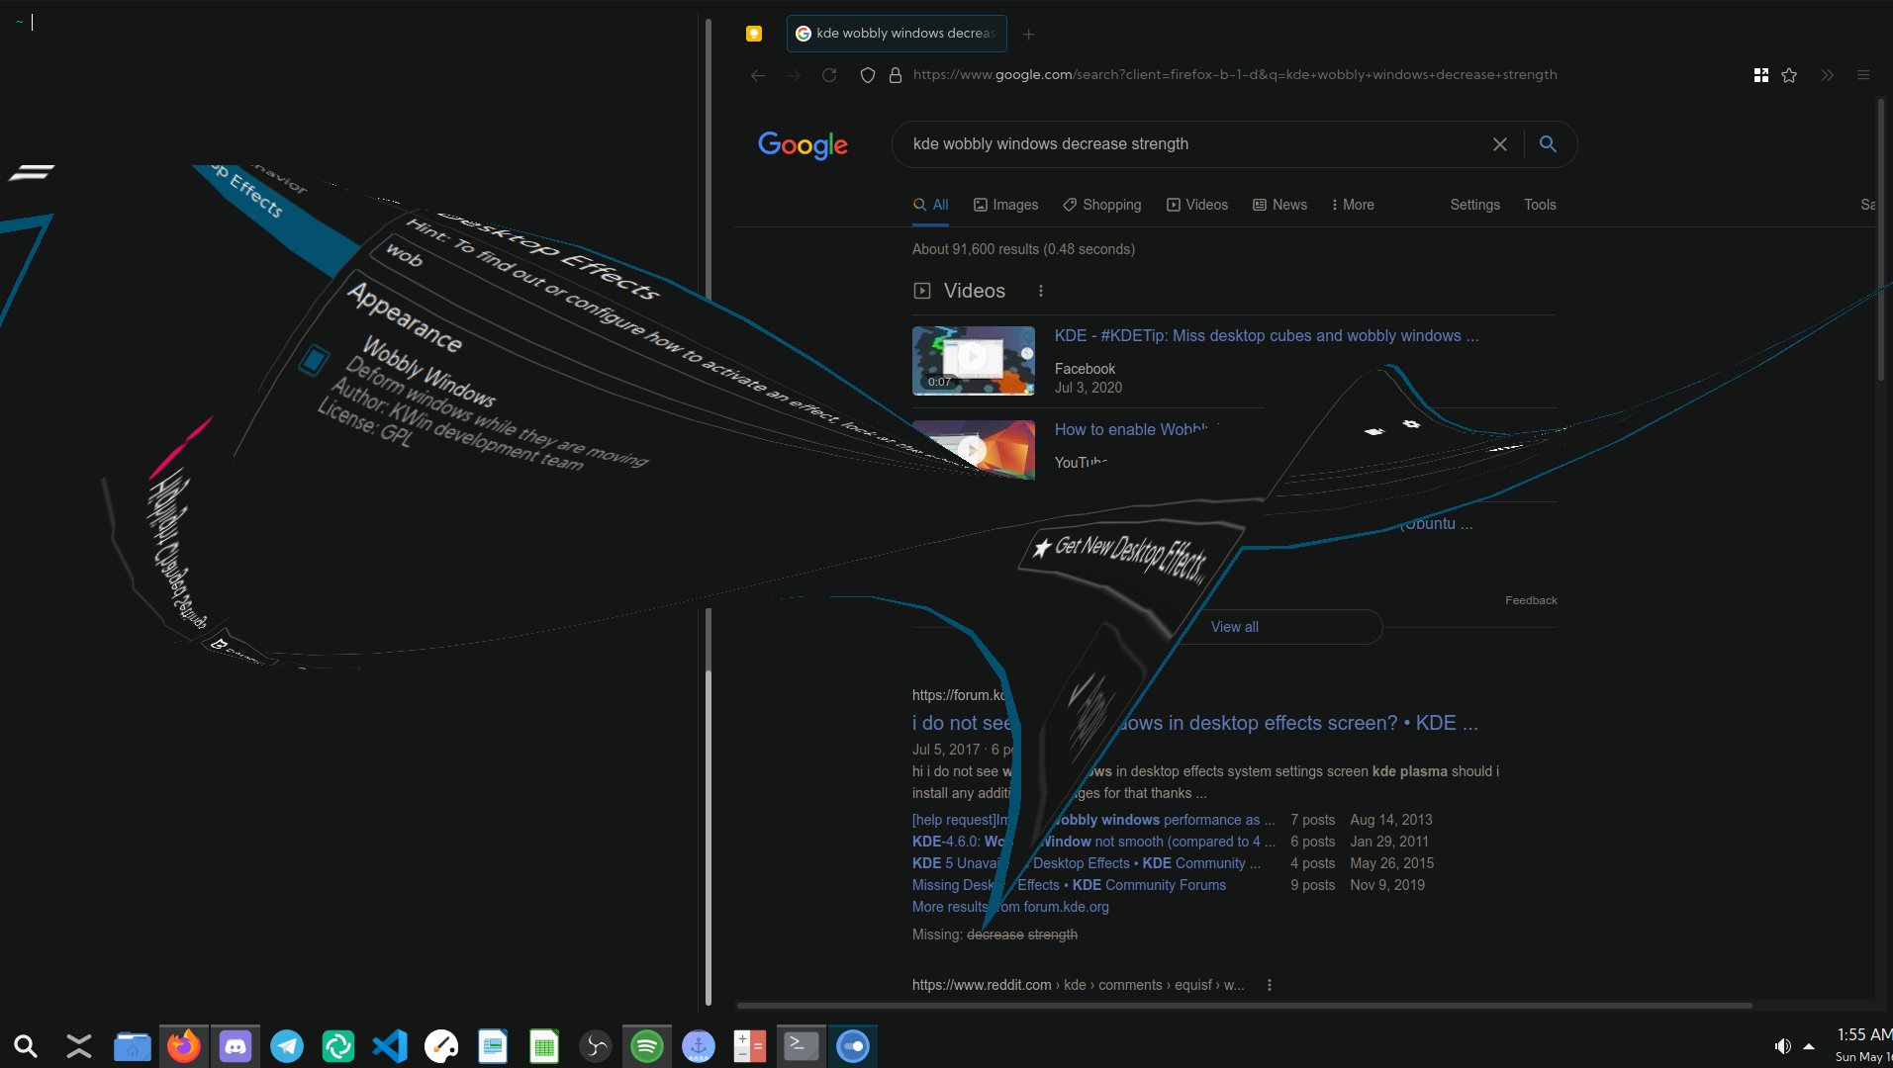Screen dimensions: 1893x1068
Task: Launch Visual Studio Code from the taskbar
Action: click(x=390, y=1046)
